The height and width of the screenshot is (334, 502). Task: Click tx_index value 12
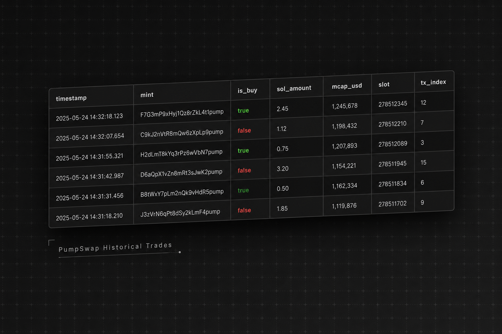pyautogui.click(x=423, y=103)
